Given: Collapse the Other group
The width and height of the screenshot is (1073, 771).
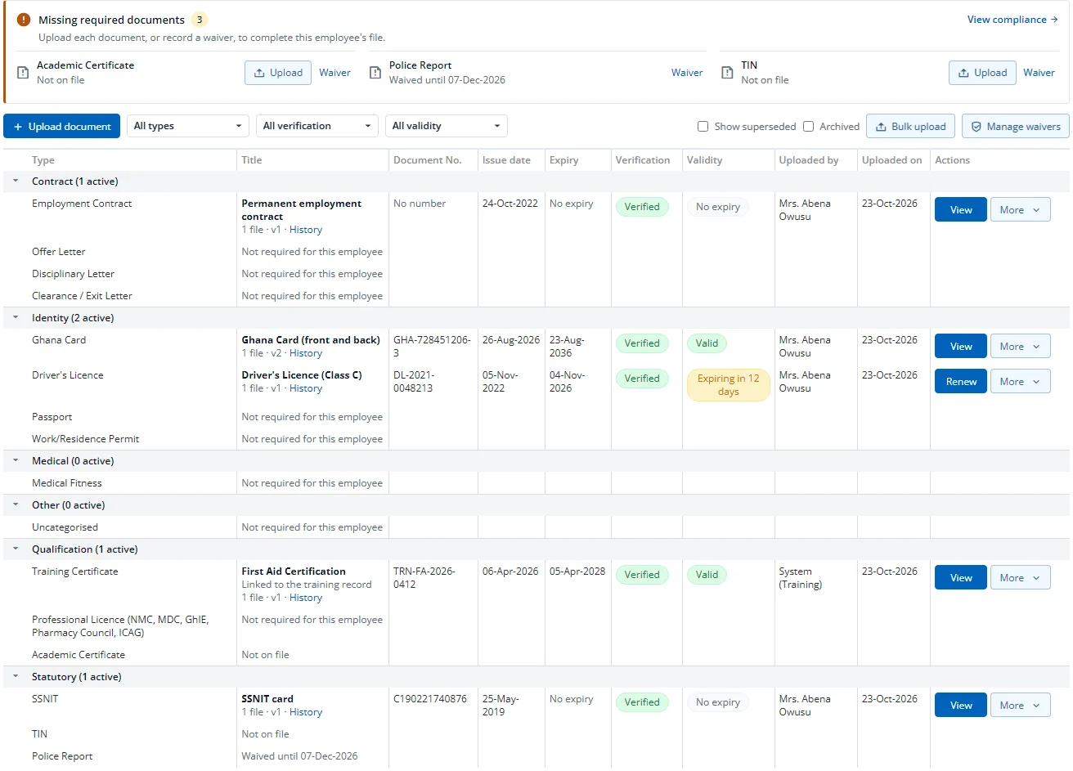Looking at the screenshot, I should coord(16,505).
